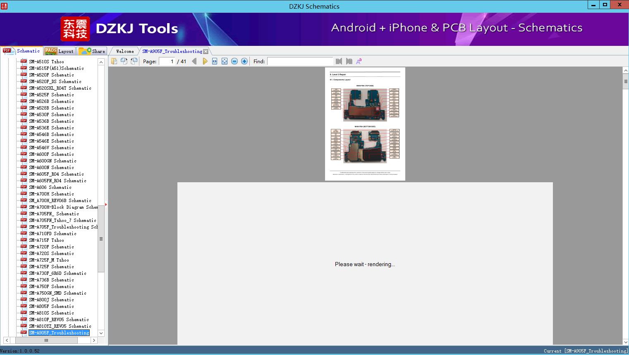Click find next result icon
The image size is (629, 355).
pyautogui.click(x=349, y=61)
